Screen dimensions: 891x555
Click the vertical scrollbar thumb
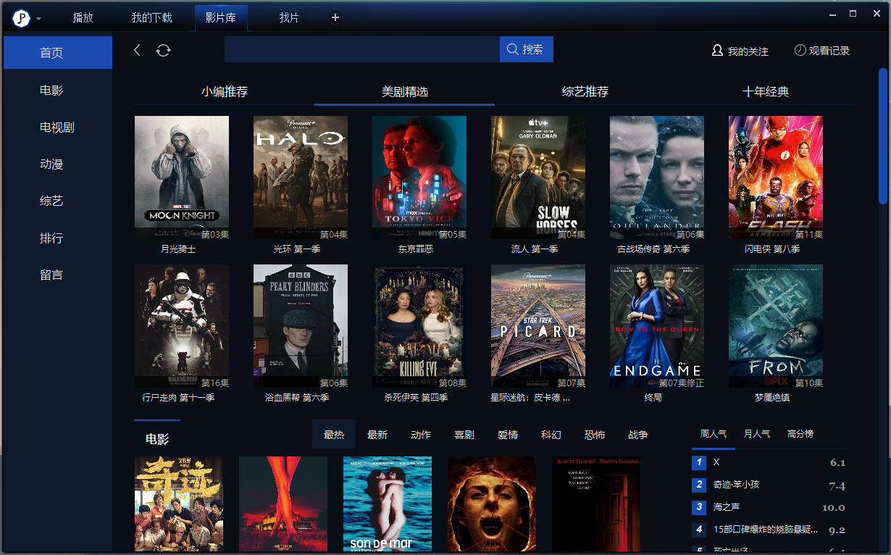click(882, 136)
